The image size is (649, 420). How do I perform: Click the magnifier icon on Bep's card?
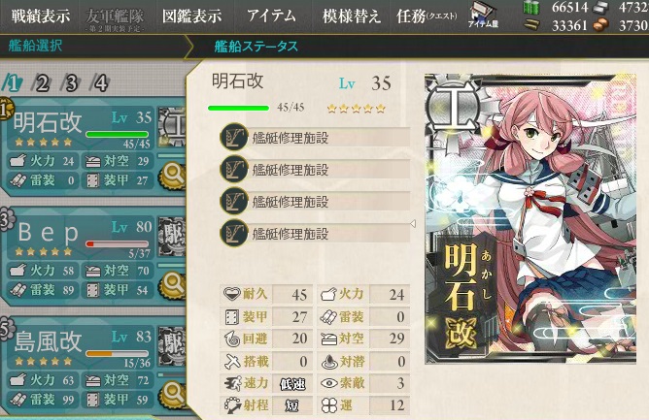click(x=173, y=285)
